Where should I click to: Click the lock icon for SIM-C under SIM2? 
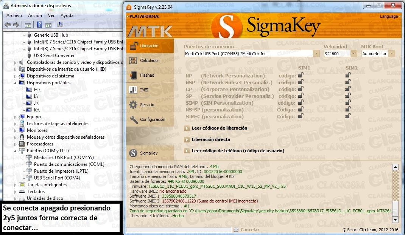tap(348, 116)
